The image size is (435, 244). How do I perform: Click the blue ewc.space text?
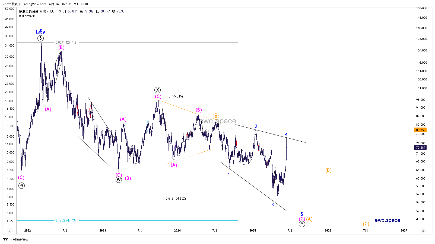tap(387, 220)
